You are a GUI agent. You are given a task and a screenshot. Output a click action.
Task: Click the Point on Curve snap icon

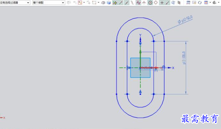click(167, 3)
